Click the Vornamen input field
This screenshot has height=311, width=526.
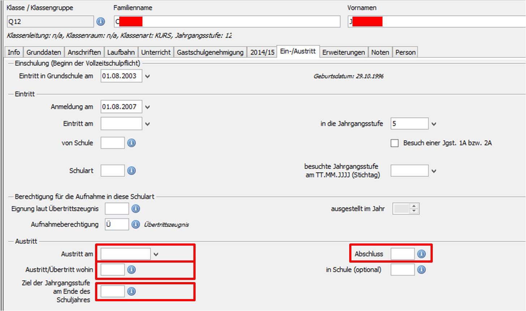[437, 22]
